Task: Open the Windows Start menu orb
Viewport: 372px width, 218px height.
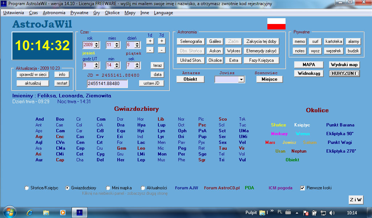Action: tap(9, 212)
